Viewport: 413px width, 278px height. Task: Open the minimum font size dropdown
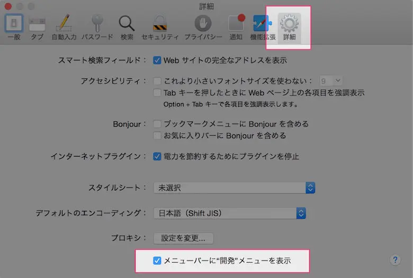(330, 81)
